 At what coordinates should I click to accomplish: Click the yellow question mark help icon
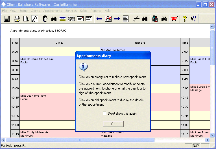[x=185, y=19]
